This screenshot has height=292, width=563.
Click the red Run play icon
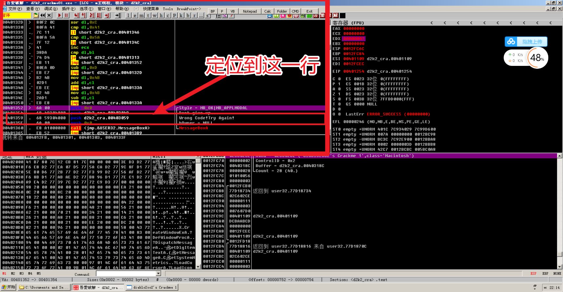point(59,15)
